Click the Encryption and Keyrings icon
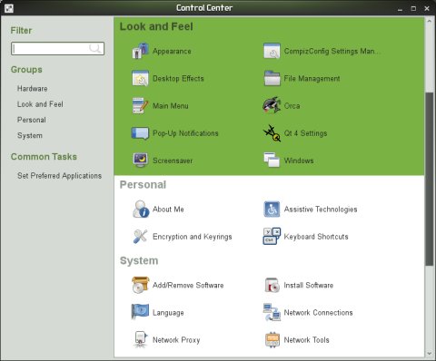The width and height of the screenshot is (436, 361). click(140, 237)
